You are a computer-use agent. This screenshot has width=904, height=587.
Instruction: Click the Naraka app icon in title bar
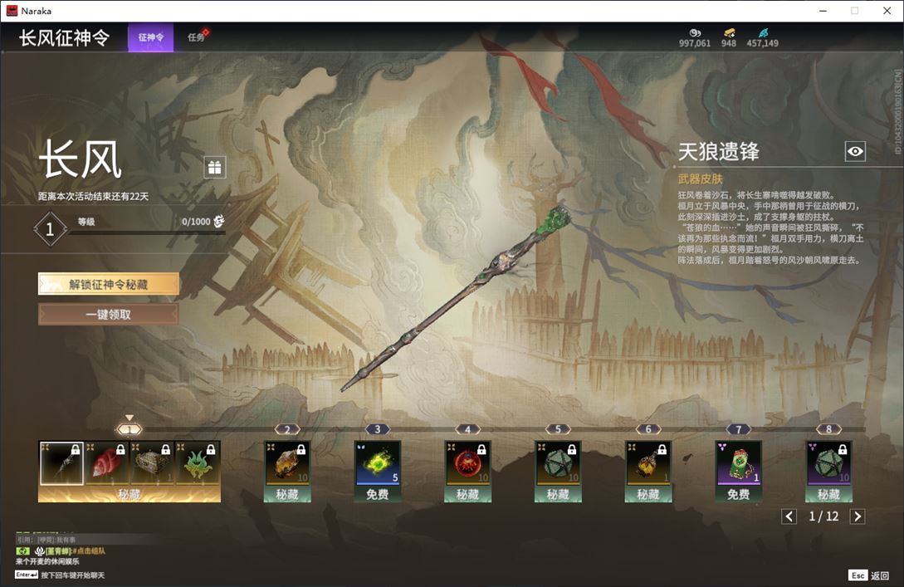[12, 11]
